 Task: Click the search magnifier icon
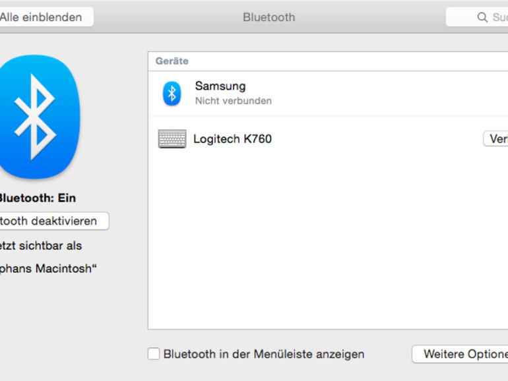482,17
